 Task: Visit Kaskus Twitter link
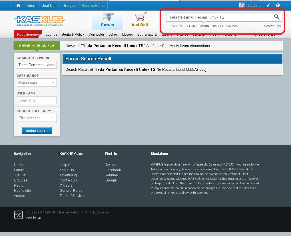[111, 165]
